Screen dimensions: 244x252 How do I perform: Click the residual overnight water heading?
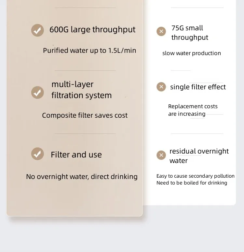click(x=199, y=156)
